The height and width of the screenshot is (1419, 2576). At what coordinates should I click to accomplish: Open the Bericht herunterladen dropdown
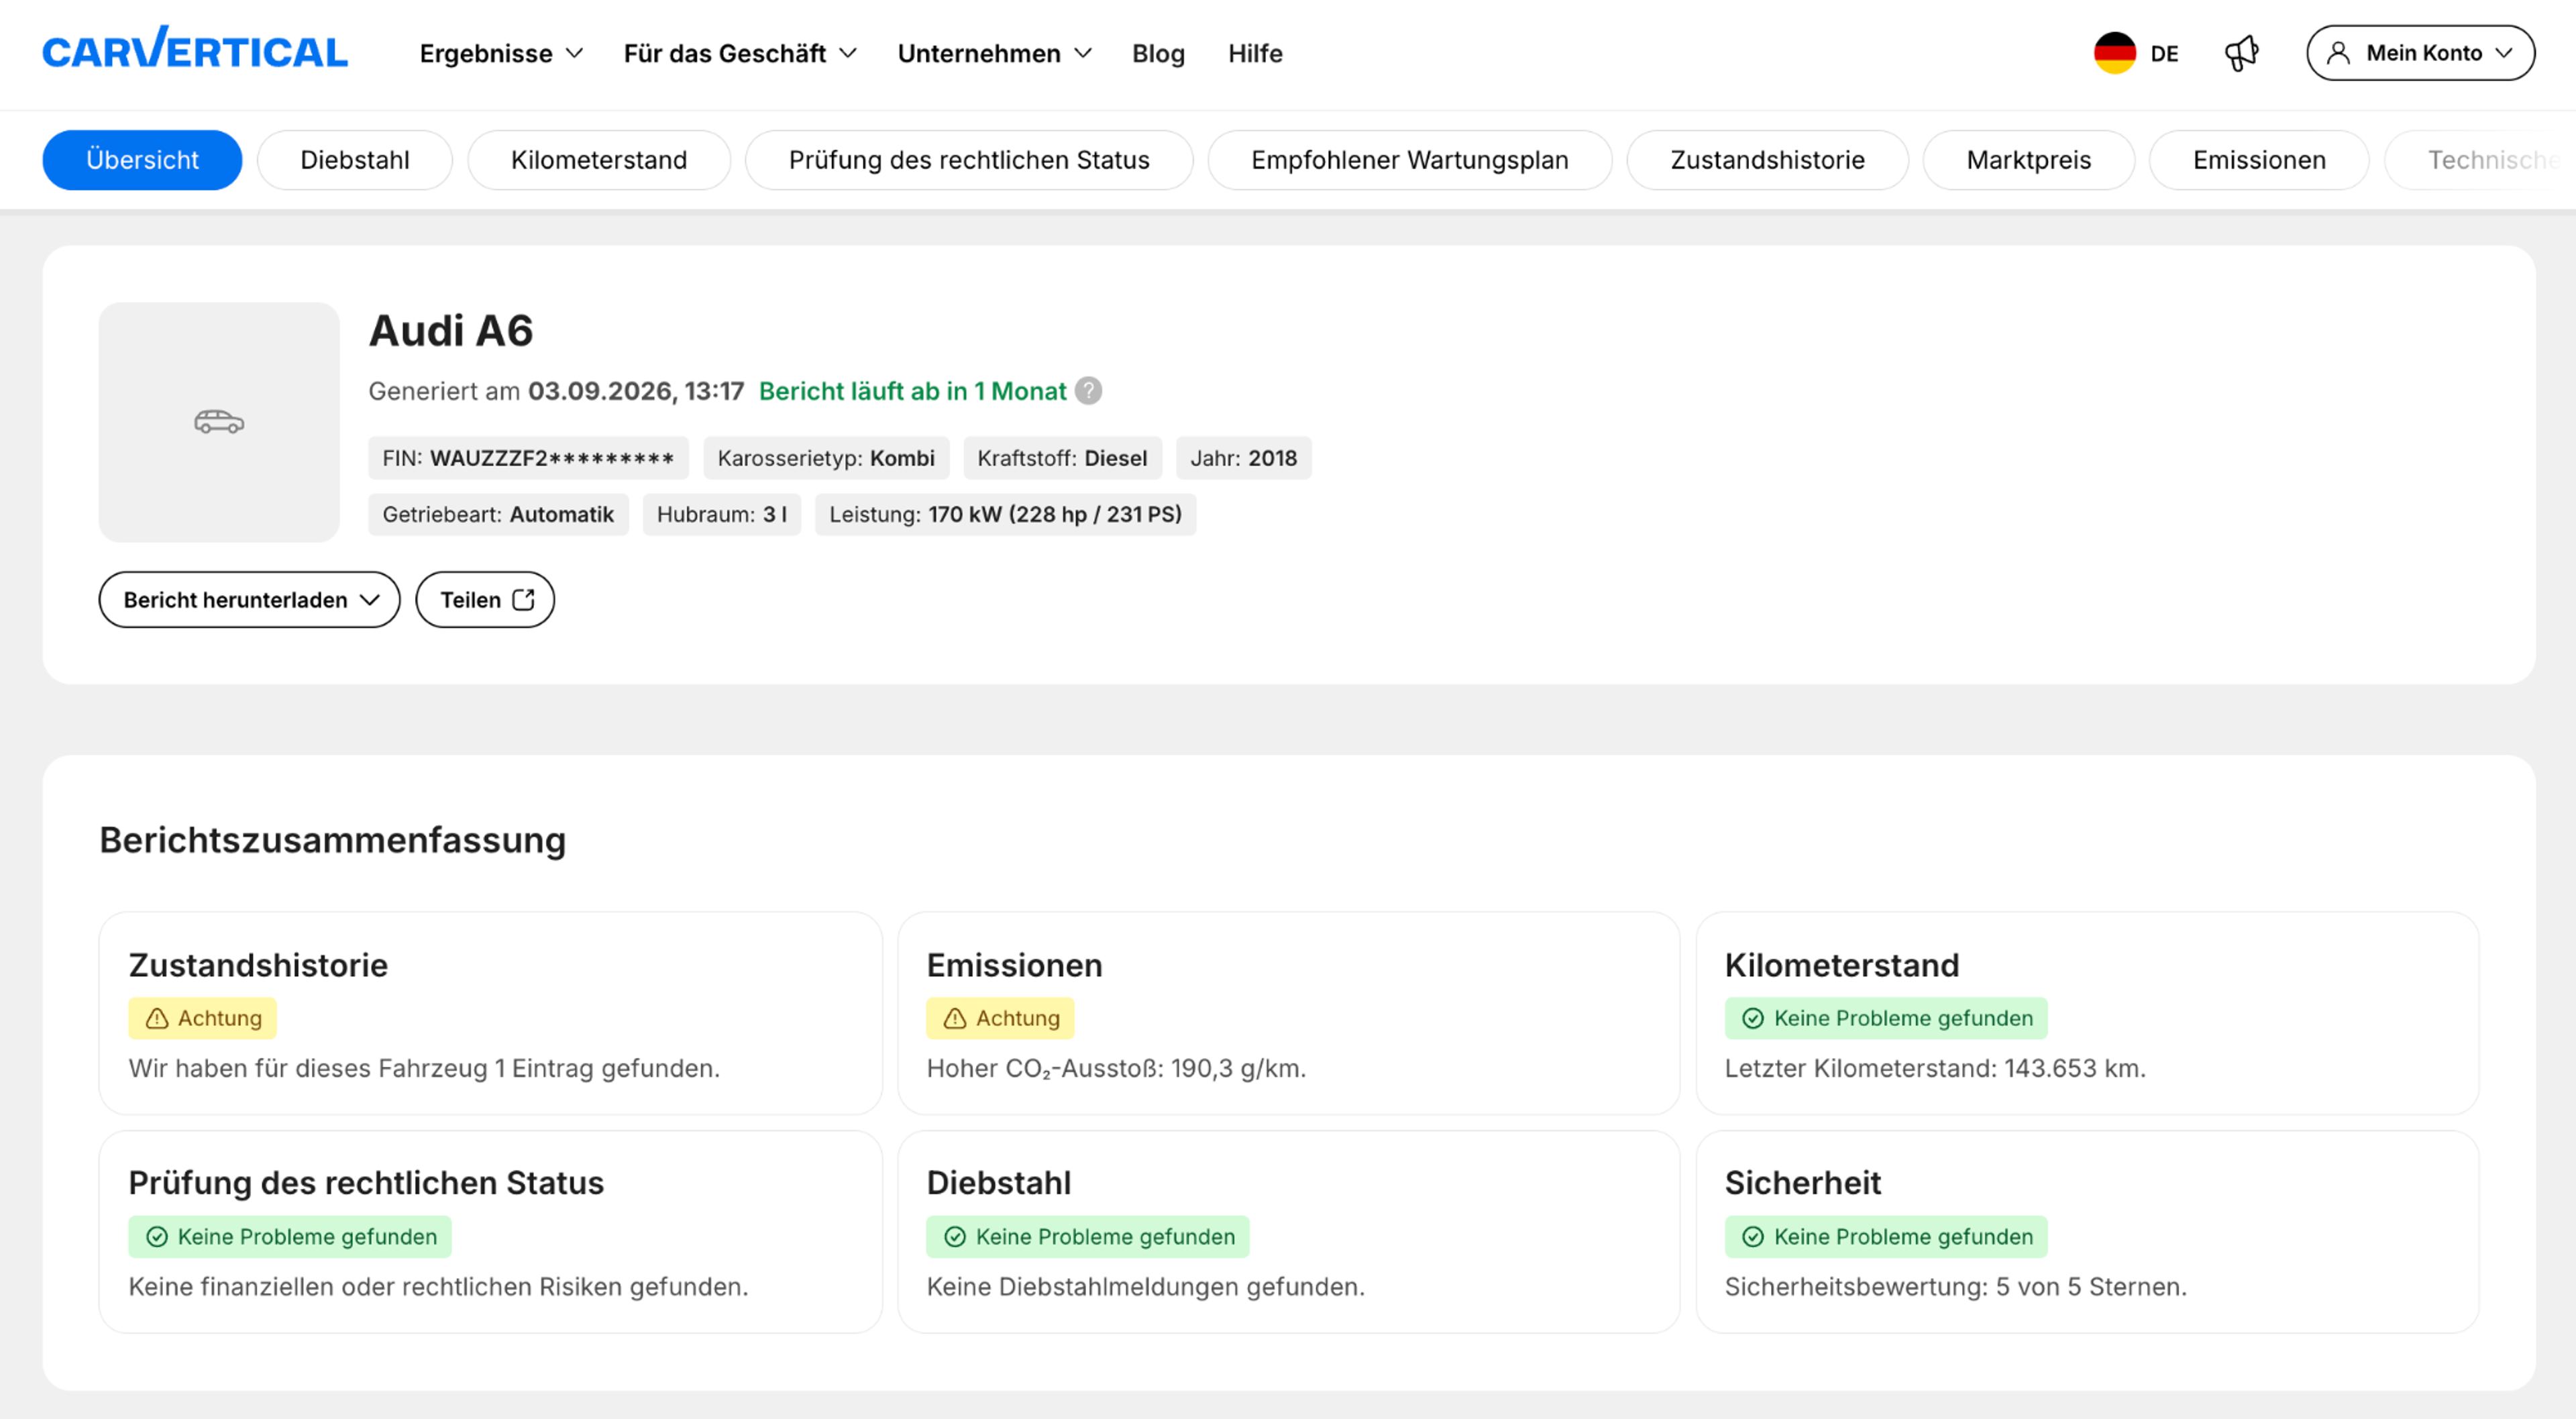[x=249, y=600]
